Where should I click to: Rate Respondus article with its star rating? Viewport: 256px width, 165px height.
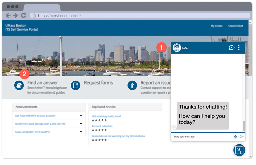point(99,140)
